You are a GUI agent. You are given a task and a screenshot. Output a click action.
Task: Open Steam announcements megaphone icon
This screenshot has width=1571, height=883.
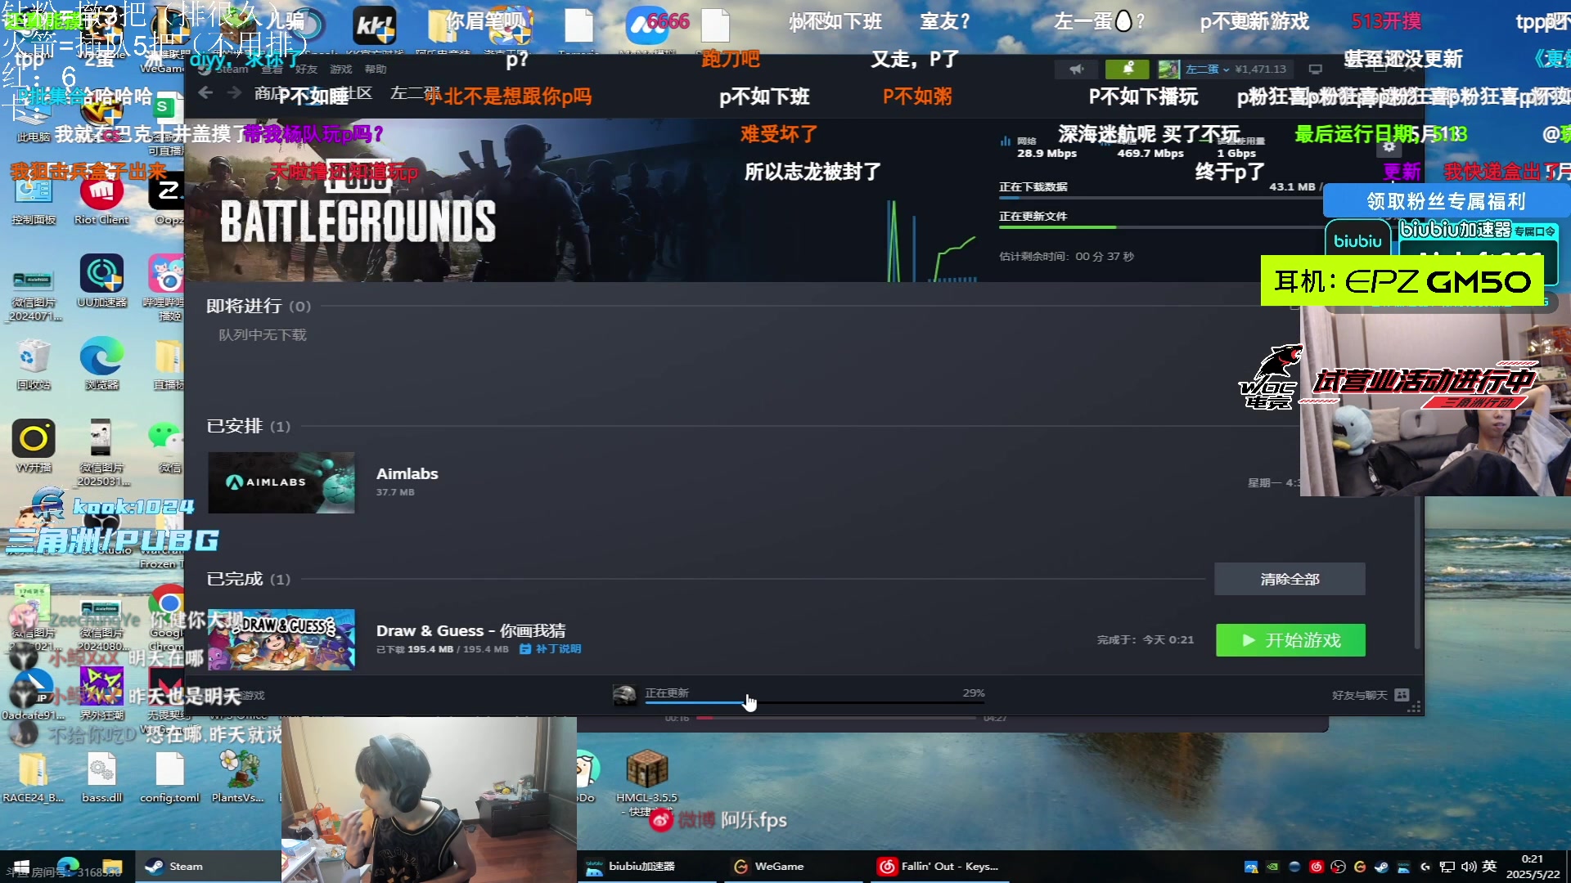point(1076,69)
